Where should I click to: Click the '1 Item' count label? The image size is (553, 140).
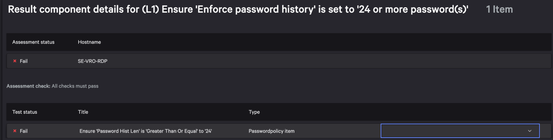pos(499,9)
